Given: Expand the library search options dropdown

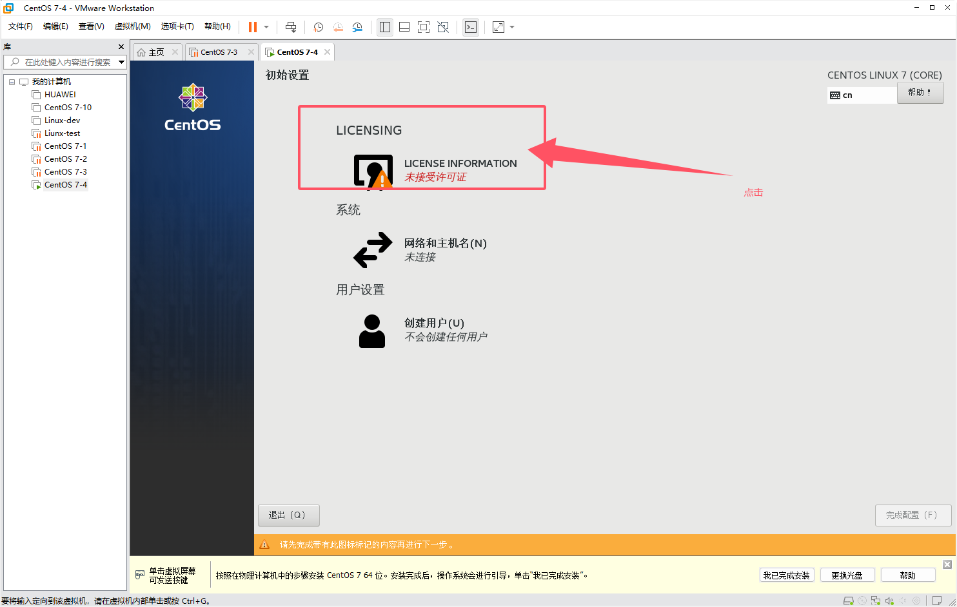Looking at the screenshot, I should point(121,62).
